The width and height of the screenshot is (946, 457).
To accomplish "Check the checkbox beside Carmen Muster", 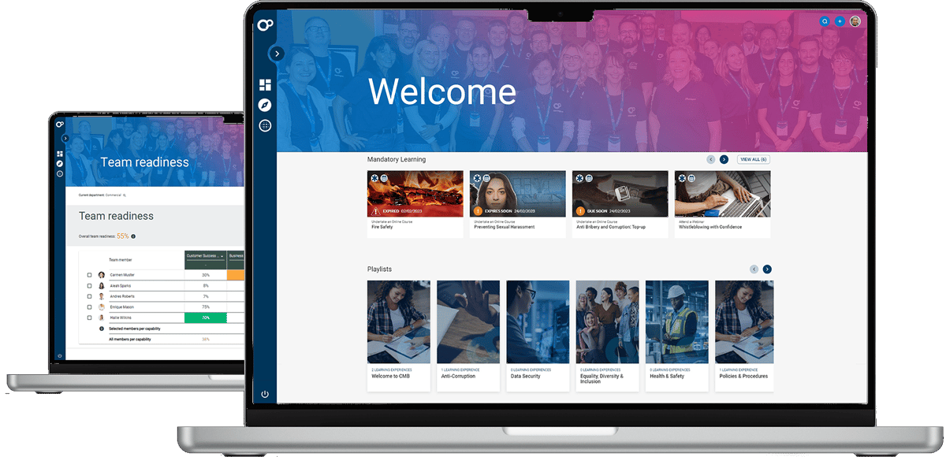I will (x=89, y=273).
